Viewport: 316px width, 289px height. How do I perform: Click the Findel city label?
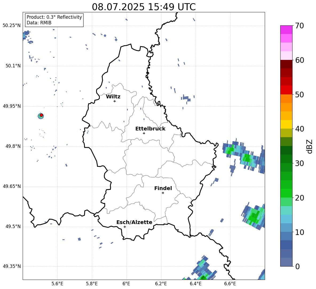tap(163, 188)
